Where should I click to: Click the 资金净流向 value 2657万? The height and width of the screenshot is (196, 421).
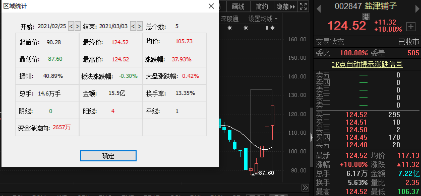coord(62,128)
